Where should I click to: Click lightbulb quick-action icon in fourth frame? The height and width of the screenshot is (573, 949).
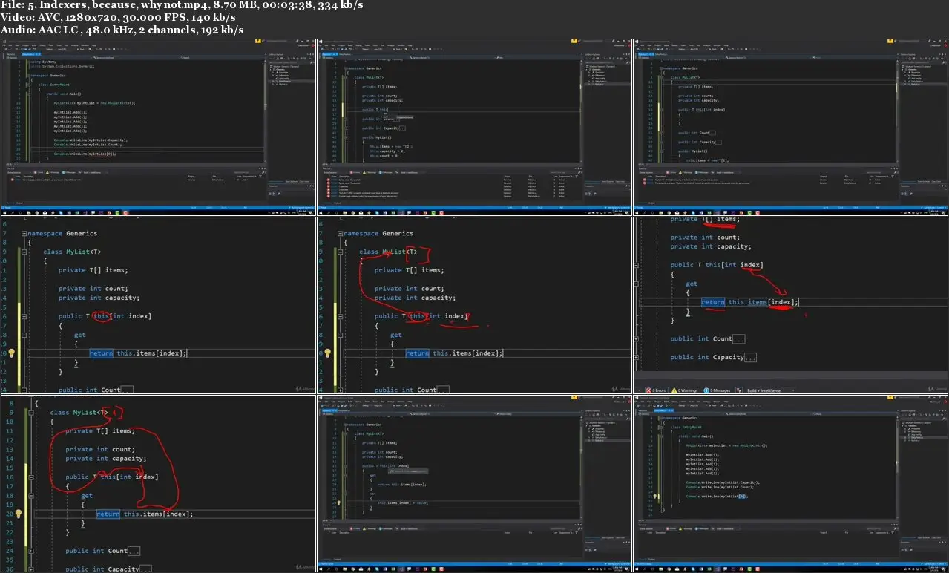[x=12, y=353]
